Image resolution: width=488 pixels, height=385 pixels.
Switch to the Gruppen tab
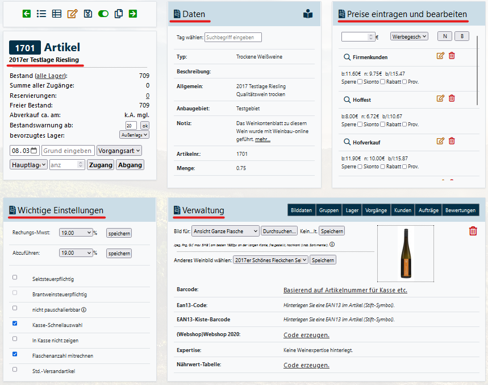point(328,210)
